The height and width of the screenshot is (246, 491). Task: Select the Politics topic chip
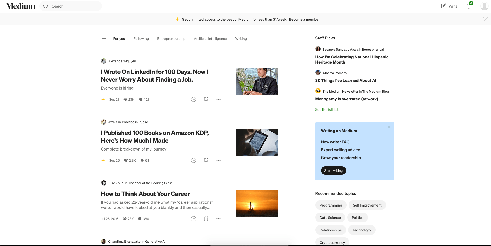(357, 218)
